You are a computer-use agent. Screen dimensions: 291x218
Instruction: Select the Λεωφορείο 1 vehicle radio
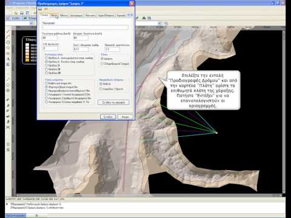(46, 94)
